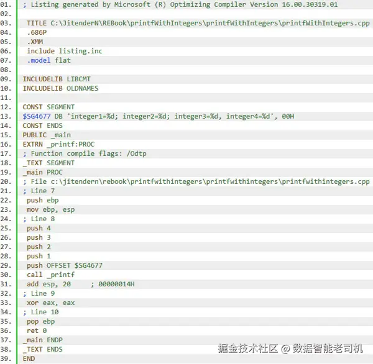Viewport: 373px width, 364px height.
Task: Select 'mov ebp, esp' instruction
Action: point(51,209)
